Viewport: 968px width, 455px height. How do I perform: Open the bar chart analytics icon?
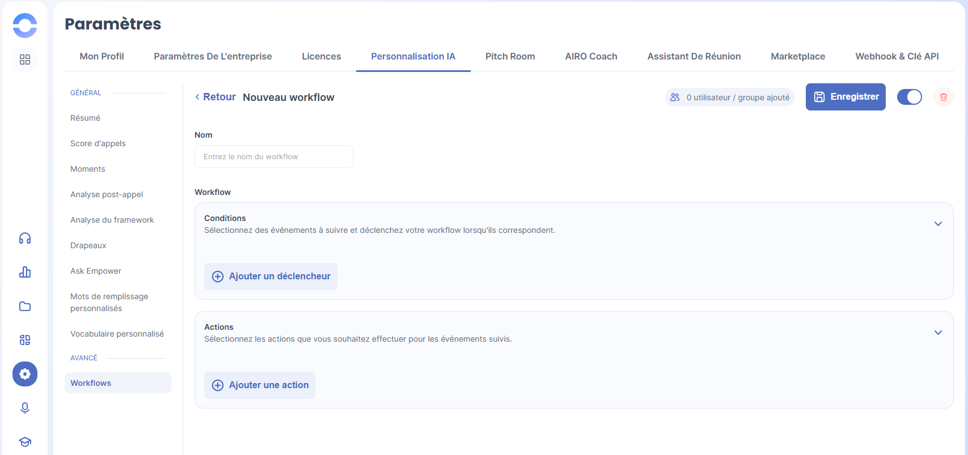25,273
